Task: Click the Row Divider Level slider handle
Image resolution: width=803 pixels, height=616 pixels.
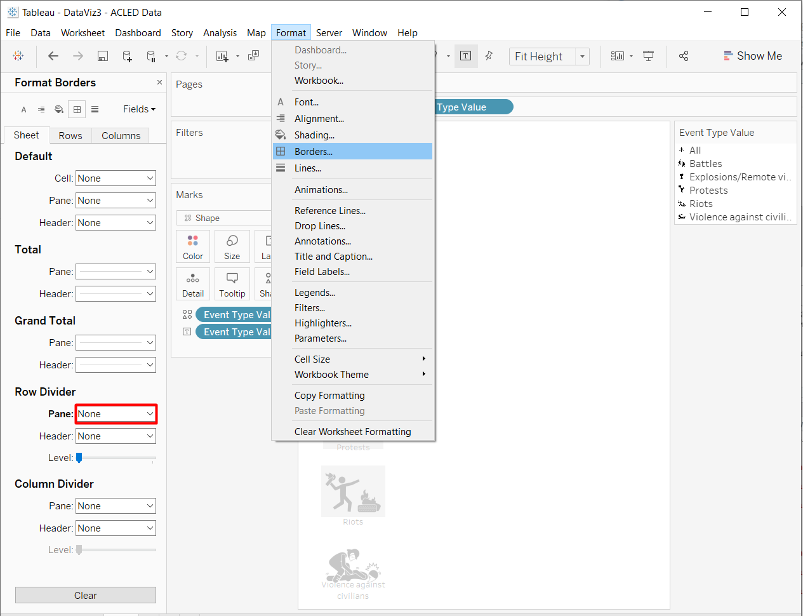Action: click(79, 458)
